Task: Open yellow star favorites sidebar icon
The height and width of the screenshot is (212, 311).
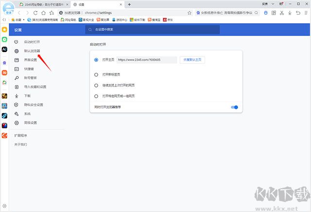Action: [4, 30]
